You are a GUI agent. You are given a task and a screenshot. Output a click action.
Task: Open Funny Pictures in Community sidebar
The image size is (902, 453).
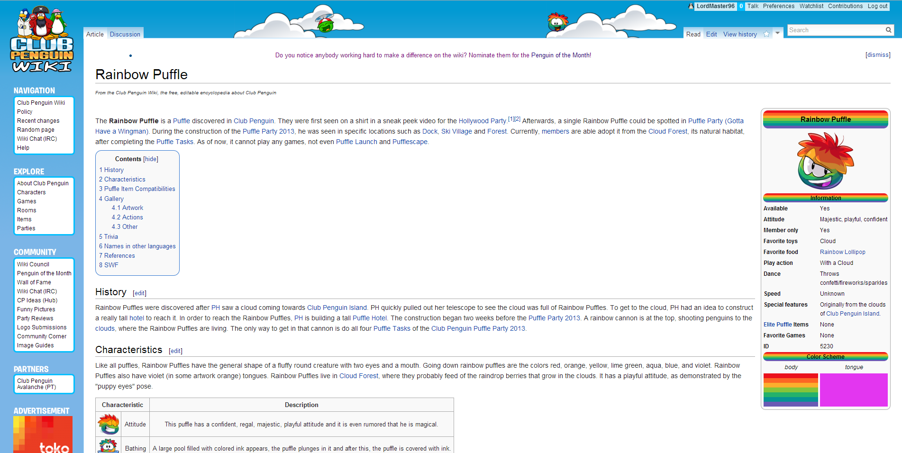(x=36, y=309)
